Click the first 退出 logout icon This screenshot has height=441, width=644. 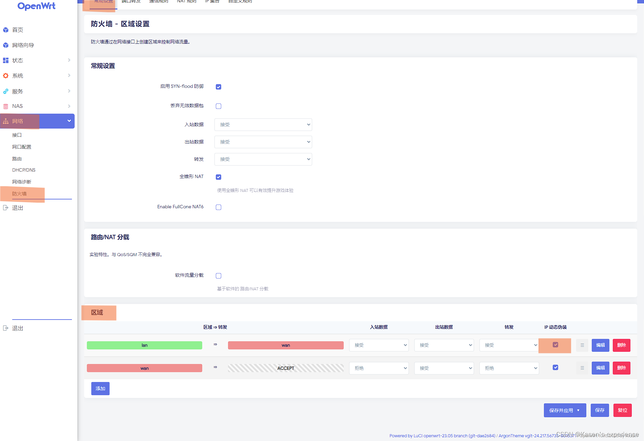click(x=6, y=208)
